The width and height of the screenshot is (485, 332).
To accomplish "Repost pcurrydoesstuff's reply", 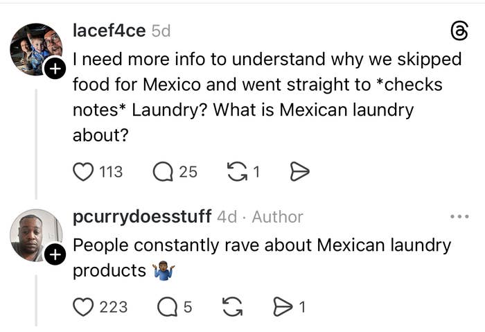I will [x=233, y=306].
